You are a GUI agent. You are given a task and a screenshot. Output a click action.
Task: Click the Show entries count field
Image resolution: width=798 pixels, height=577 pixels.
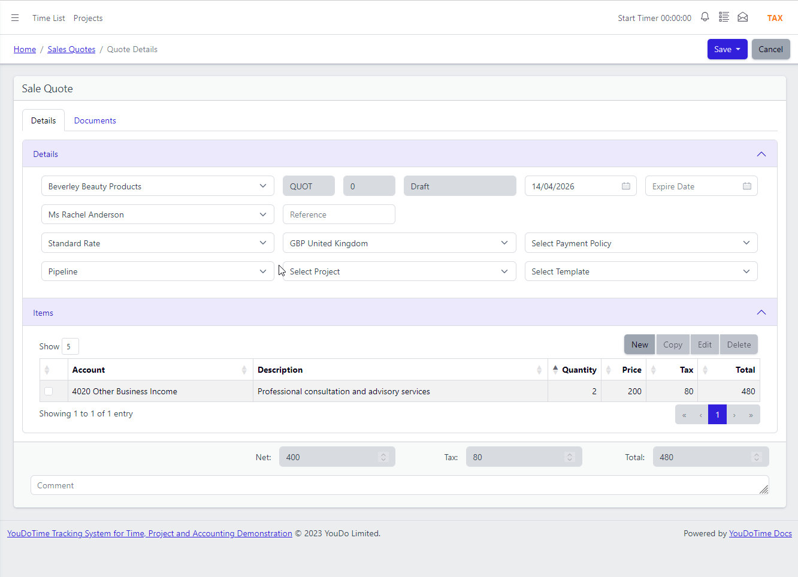coord(70,346)
